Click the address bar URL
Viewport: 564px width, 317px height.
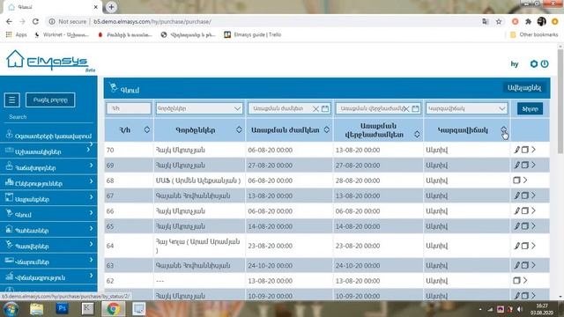coord(152,21)
